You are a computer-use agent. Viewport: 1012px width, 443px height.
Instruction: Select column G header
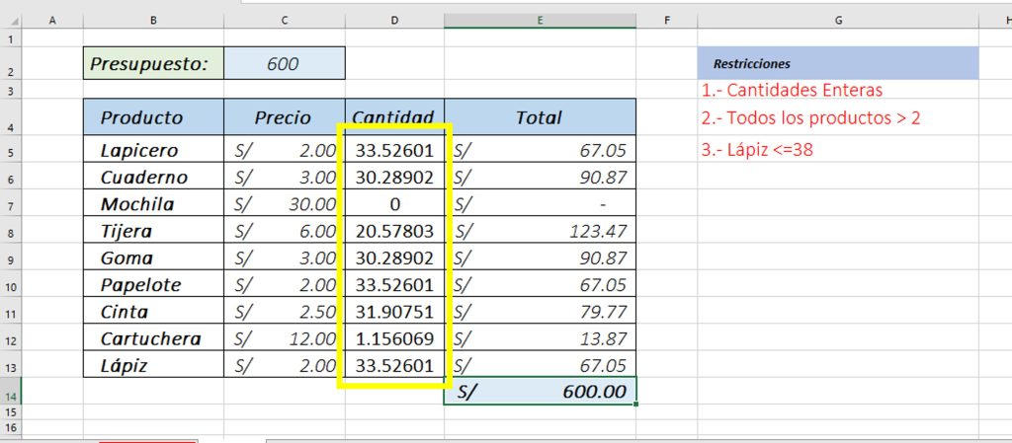(x=838, y=21)
